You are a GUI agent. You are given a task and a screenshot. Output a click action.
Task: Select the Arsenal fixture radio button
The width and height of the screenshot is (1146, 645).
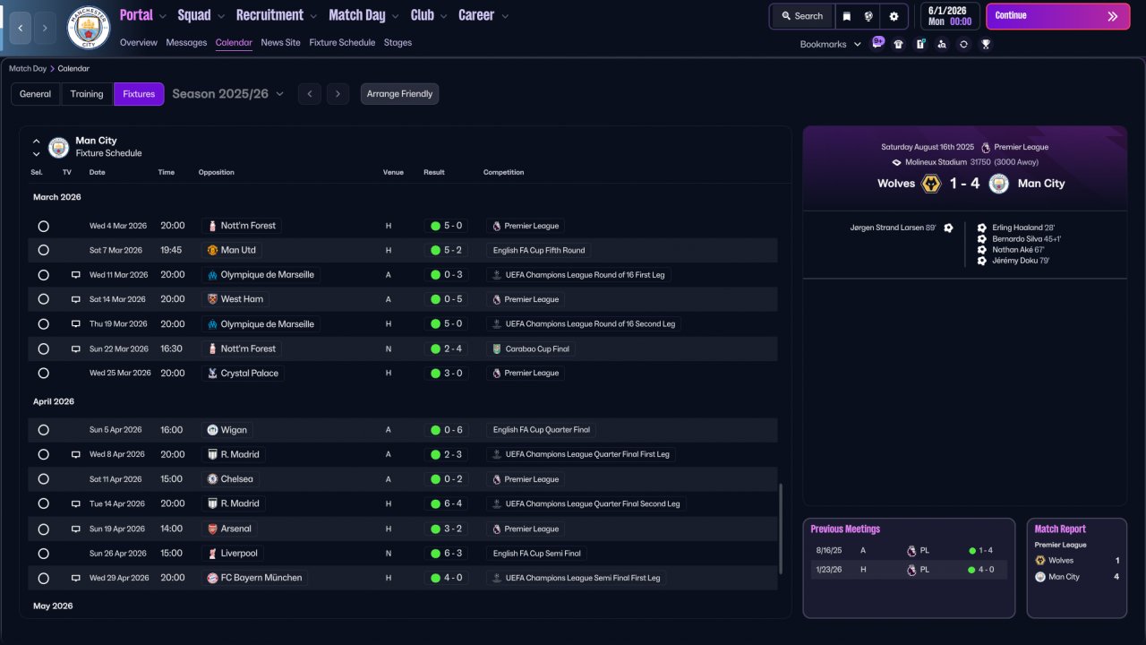[43, 529]
